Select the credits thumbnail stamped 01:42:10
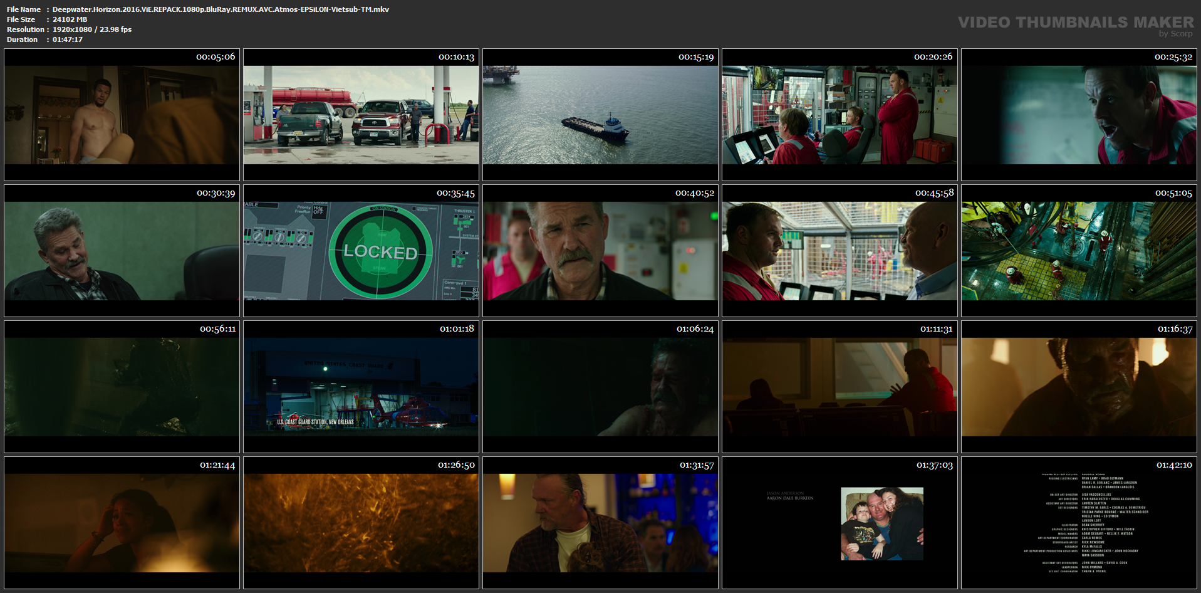 coord(1079,523)
